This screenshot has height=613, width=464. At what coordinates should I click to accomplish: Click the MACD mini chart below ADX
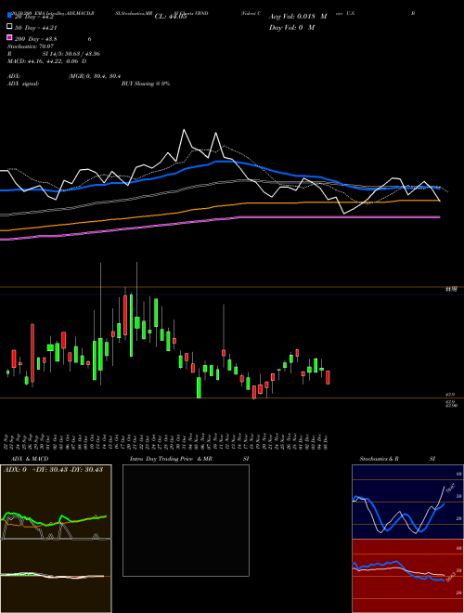click(x=56, y=576)
